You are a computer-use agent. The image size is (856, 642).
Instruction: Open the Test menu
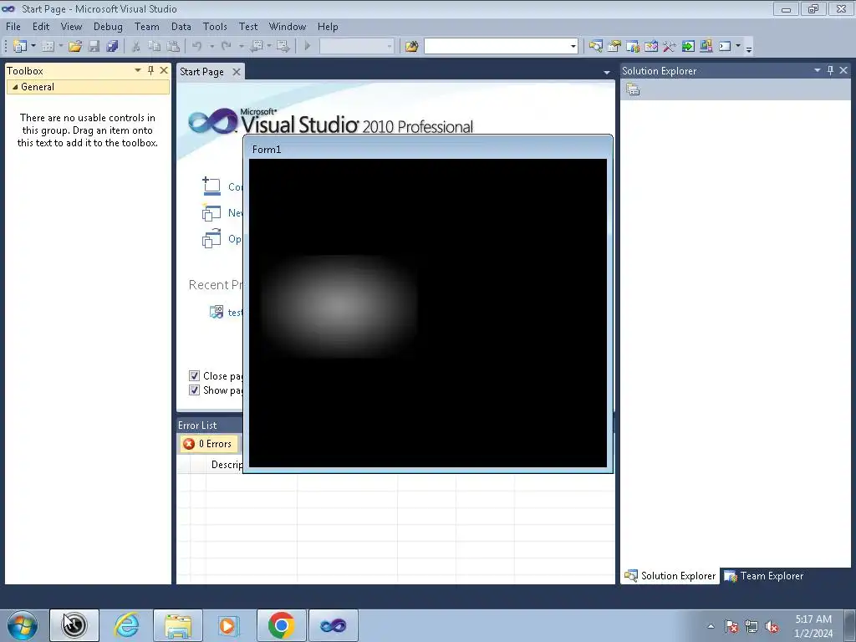[248, 26]
